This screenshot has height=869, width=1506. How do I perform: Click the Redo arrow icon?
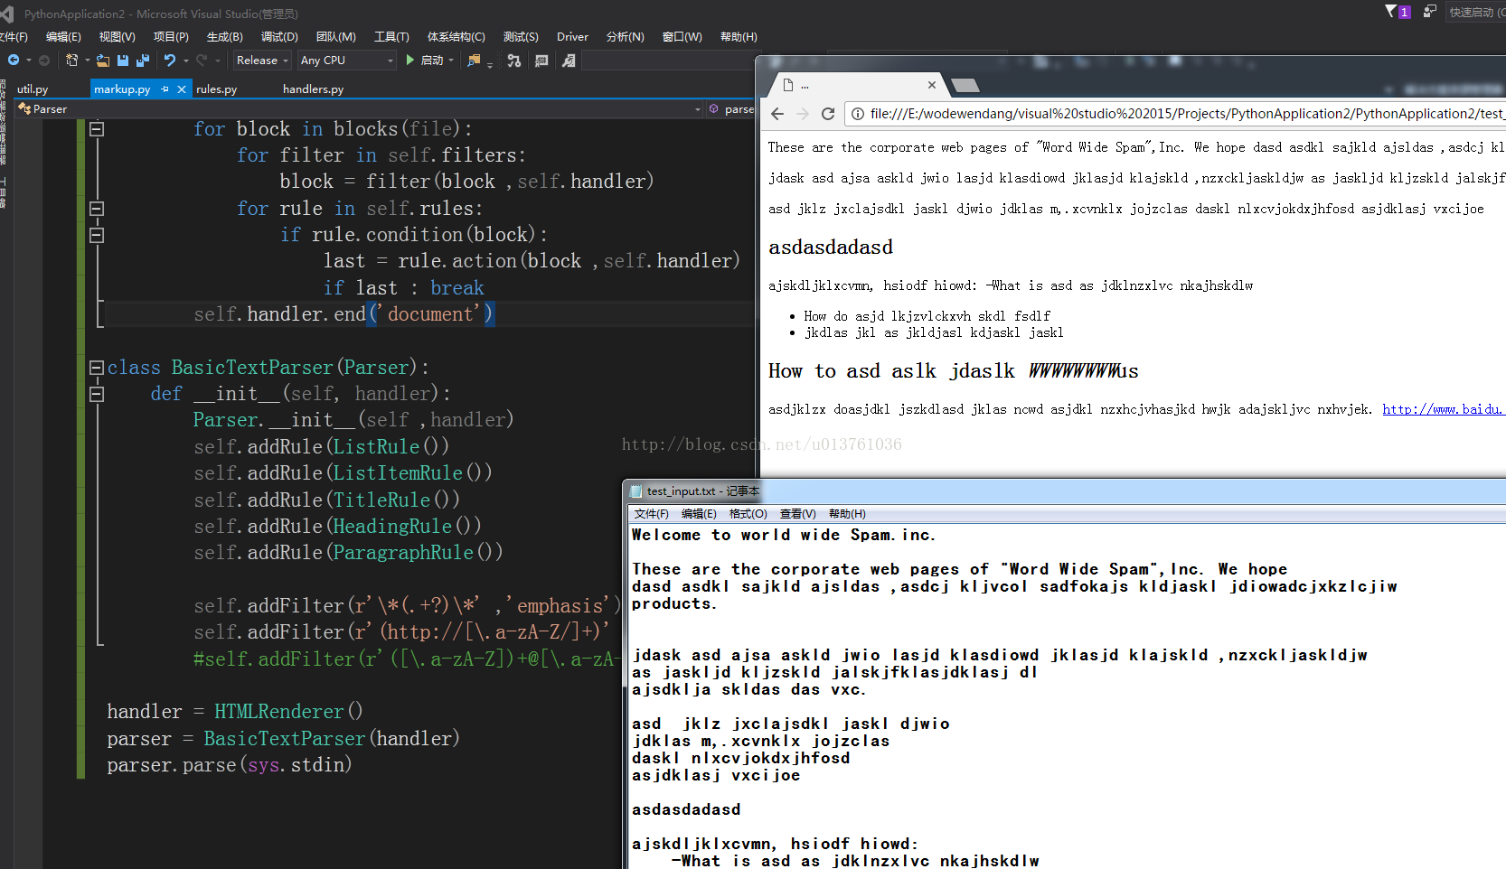tap(202, 61)
